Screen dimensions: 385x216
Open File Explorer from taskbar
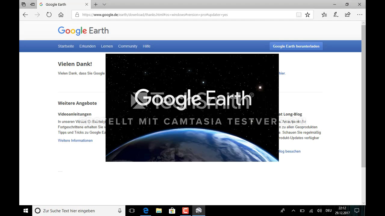click(159, 211)
